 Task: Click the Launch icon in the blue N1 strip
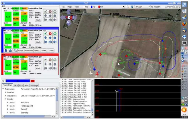tap(46, 34)
